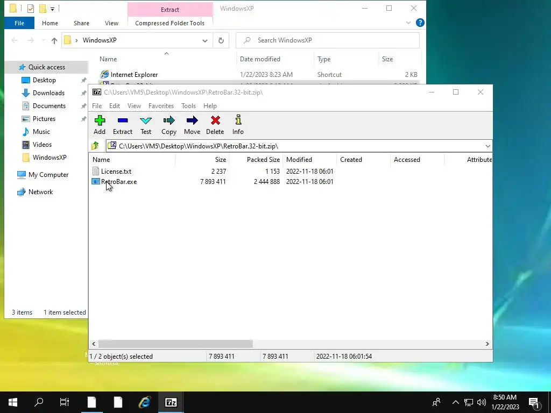The width and height of the screenshot is (551, 413).
Task: Sort 7-Zip list by Accessed column
Action: (417, 159)
